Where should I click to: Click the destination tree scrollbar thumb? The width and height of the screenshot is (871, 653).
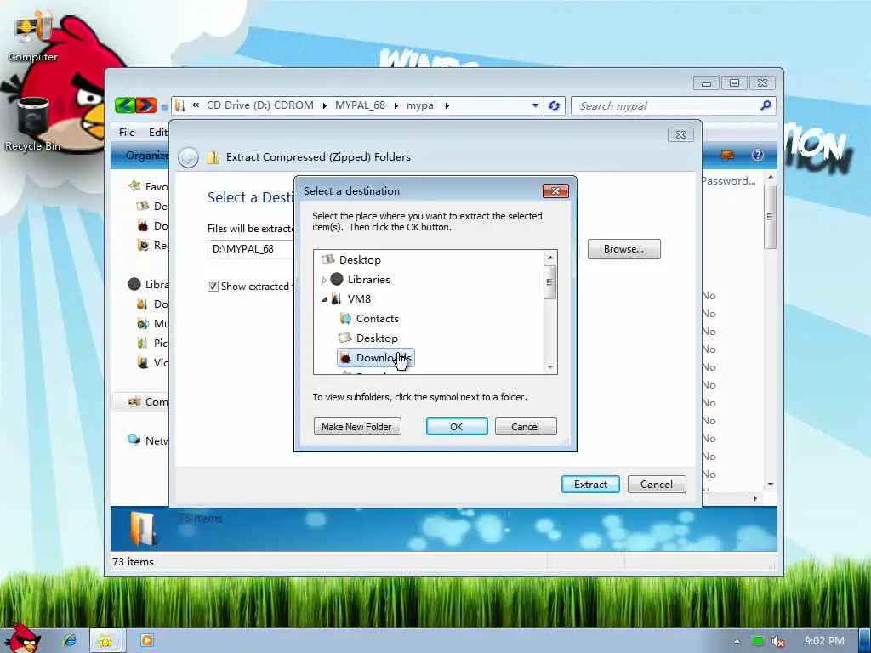coord(550,281)
